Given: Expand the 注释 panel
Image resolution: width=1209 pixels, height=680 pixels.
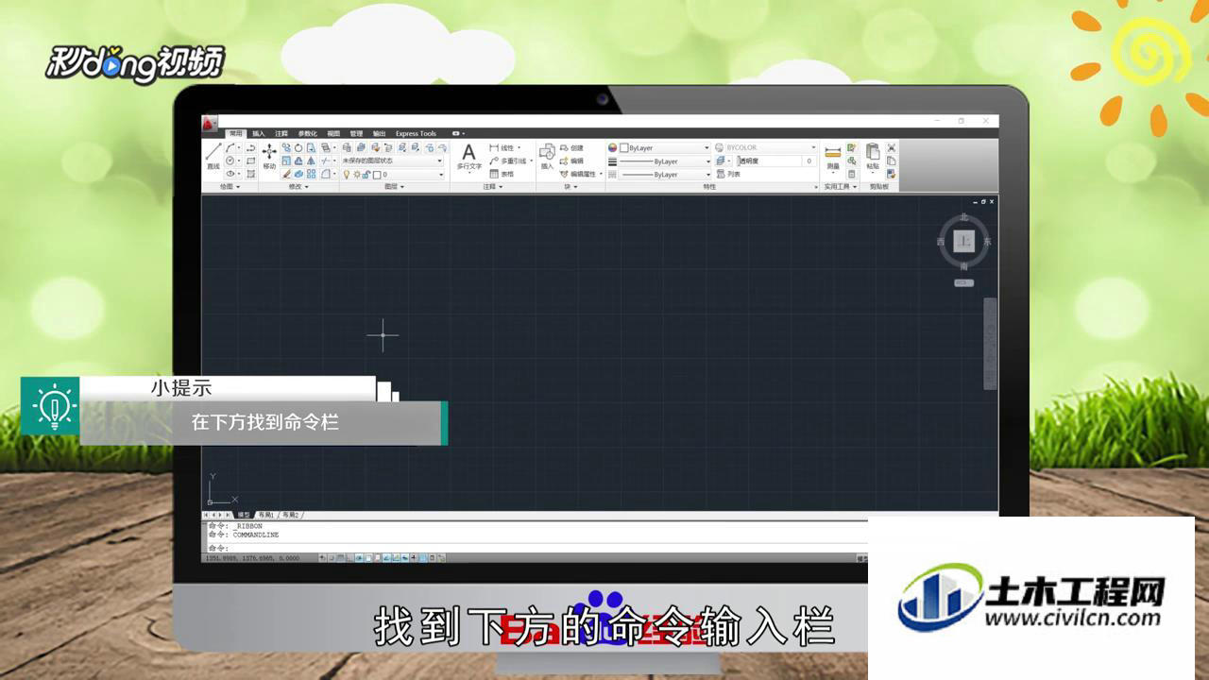Looking at the screenshot, I should [x=493, y=186].
